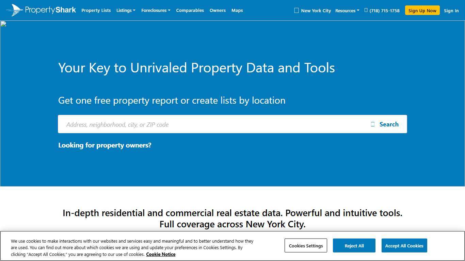This screenshot has height=261, width=465.
Task: Go to the Owners page
Action: (218, 10)
